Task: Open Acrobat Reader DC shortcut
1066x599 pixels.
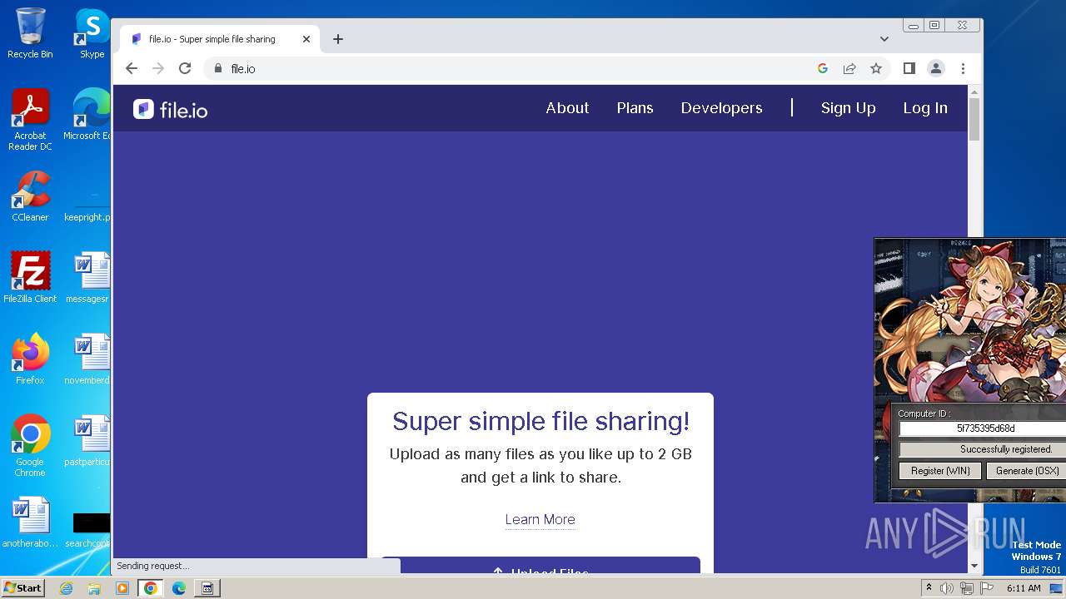Action: click(x=30, y=120)
